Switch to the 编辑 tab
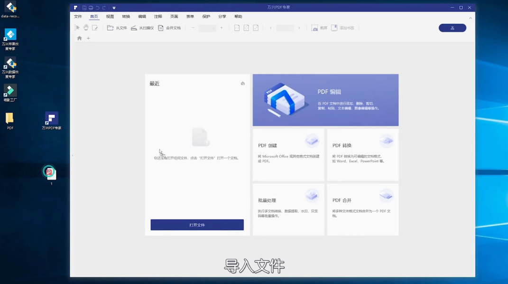The height and width of the screenshot is (284, 508). (142, 17)
